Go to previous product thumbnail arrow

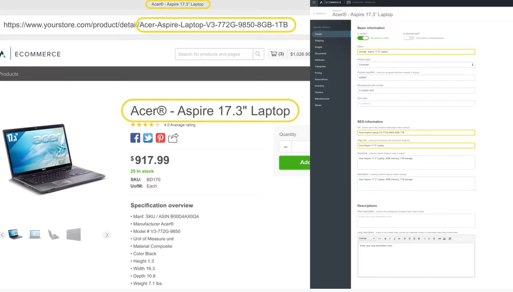(2, 235)
